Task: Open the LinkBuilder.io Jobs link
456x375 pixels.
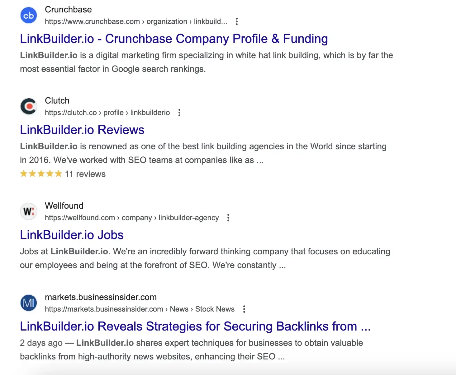Action: 72,235
